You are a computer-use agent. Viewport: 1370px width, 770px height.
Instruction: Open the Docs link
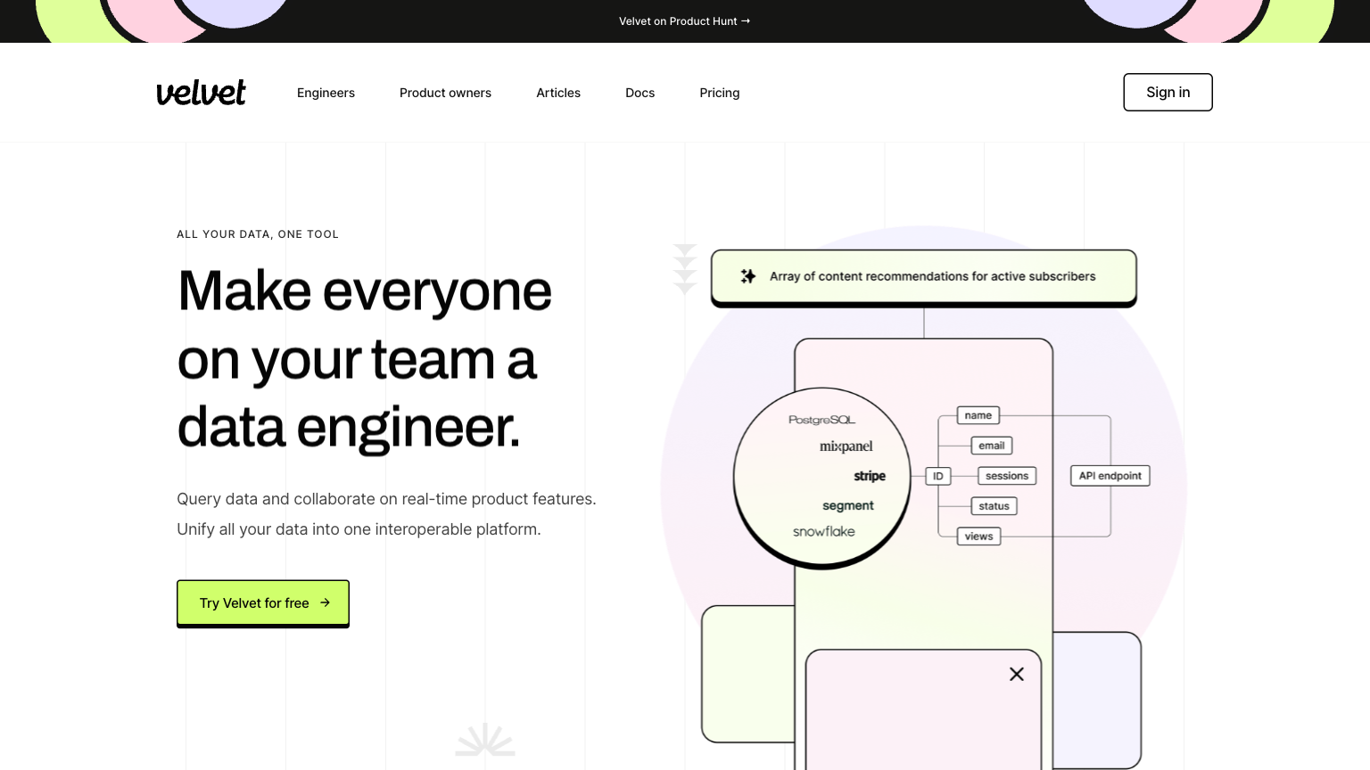coord(640,93)
